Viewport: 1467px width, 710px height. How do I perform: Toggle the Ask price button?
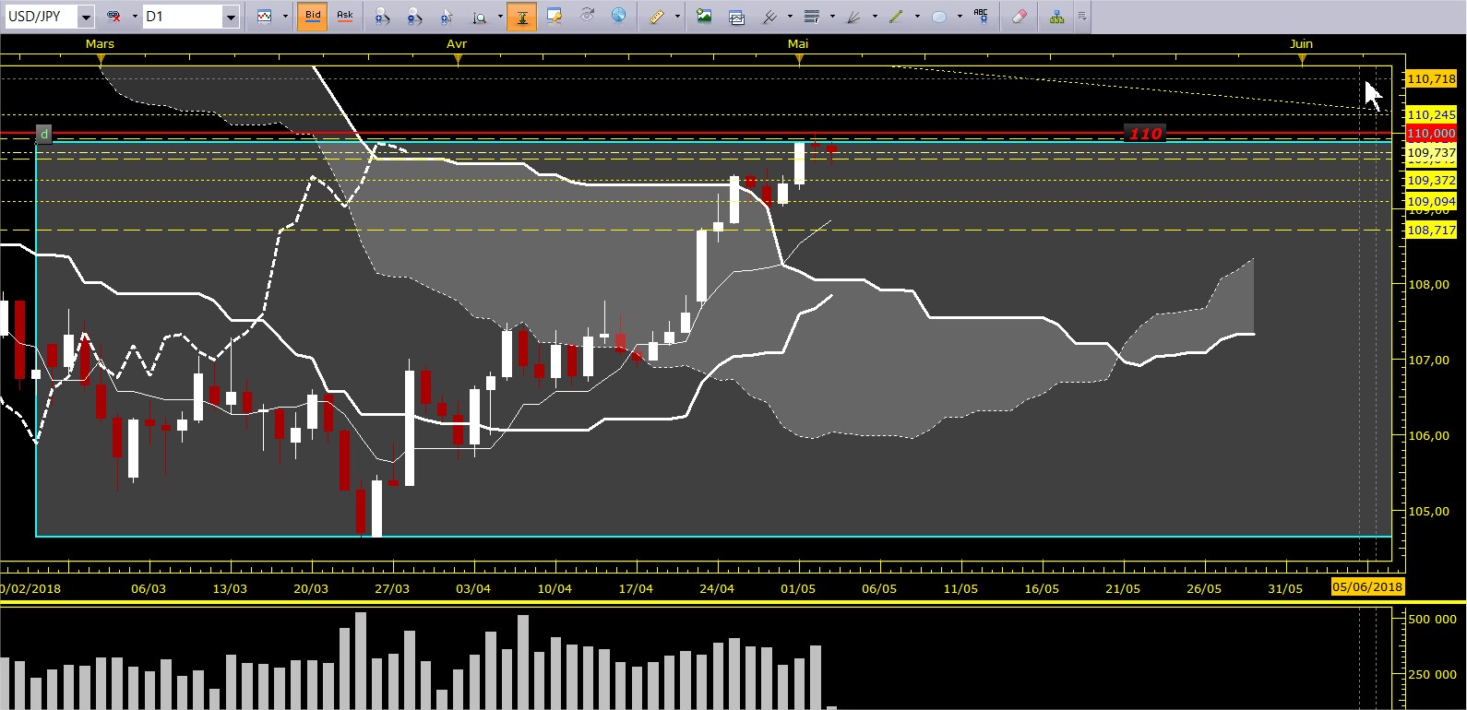(x=344, y=17)
